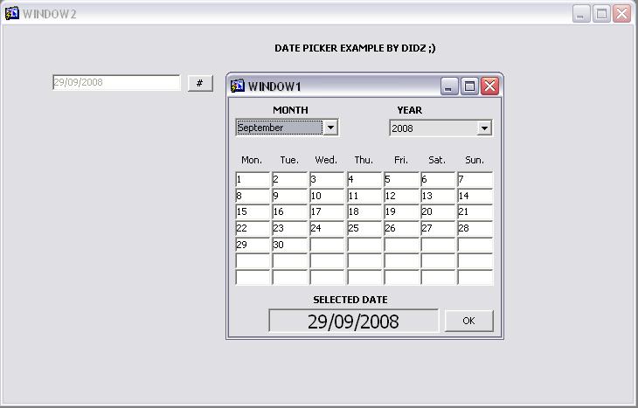Viewport: 638px width, 408px height.
Task: Maximize the WINDOW1 date picker window
Action: click(469, 86)
